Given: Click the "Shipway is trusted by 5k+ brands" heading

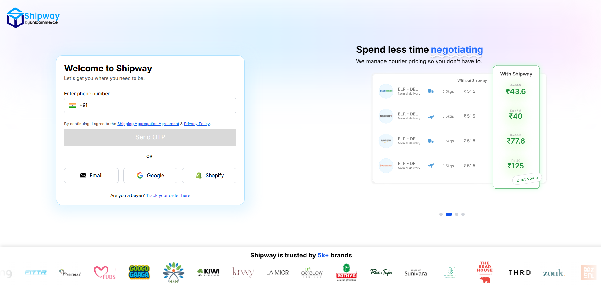Looking at the screenshot, I should click(x=301, y=255).
